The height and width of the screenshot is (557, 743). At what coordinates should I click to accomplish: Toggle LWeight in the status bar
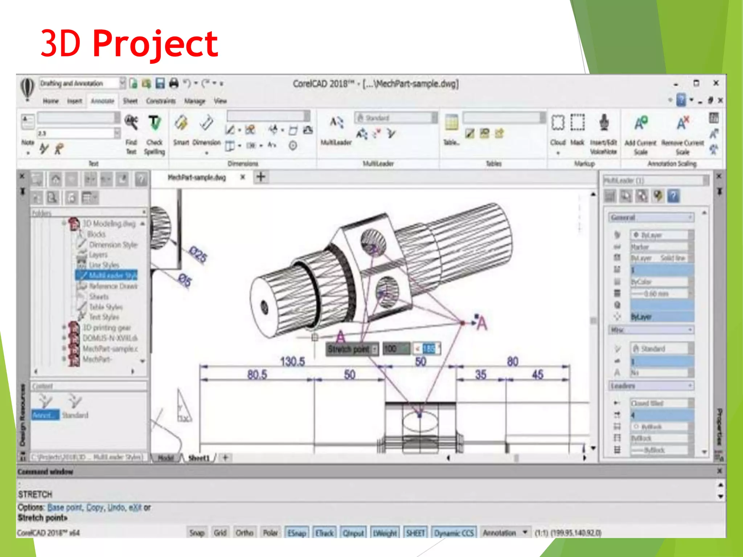(385, 533)
